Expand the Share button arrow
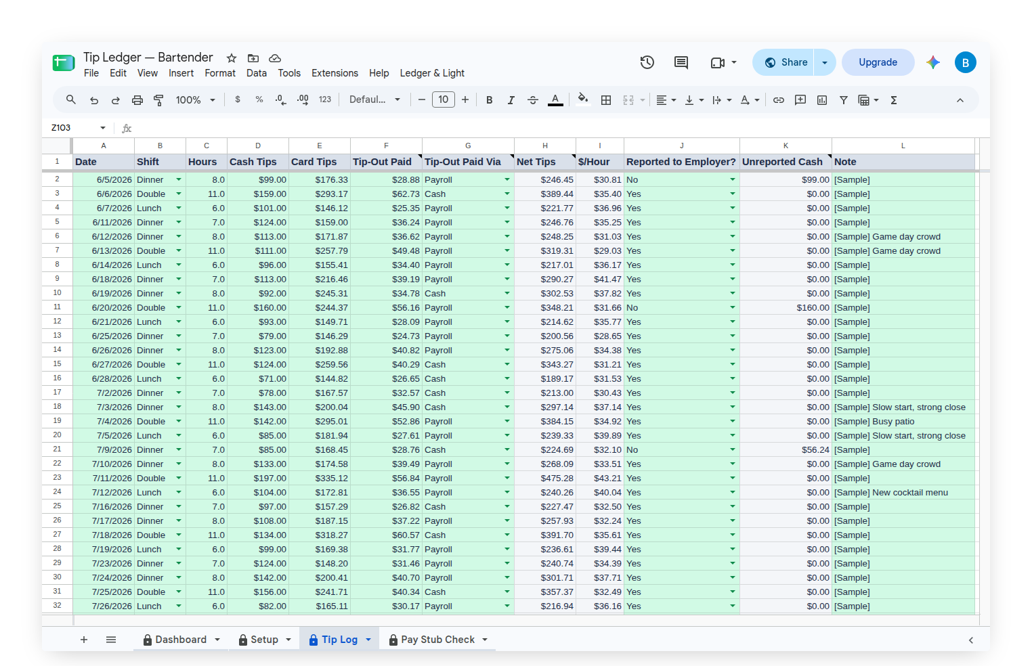Image resolution: width=1032 pixels, height=666 pixels. point(825,62)
